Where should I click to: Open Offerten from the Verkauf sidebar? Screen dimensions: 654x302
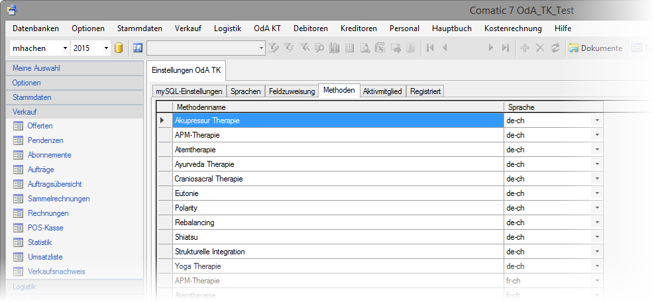coord(40,126)
